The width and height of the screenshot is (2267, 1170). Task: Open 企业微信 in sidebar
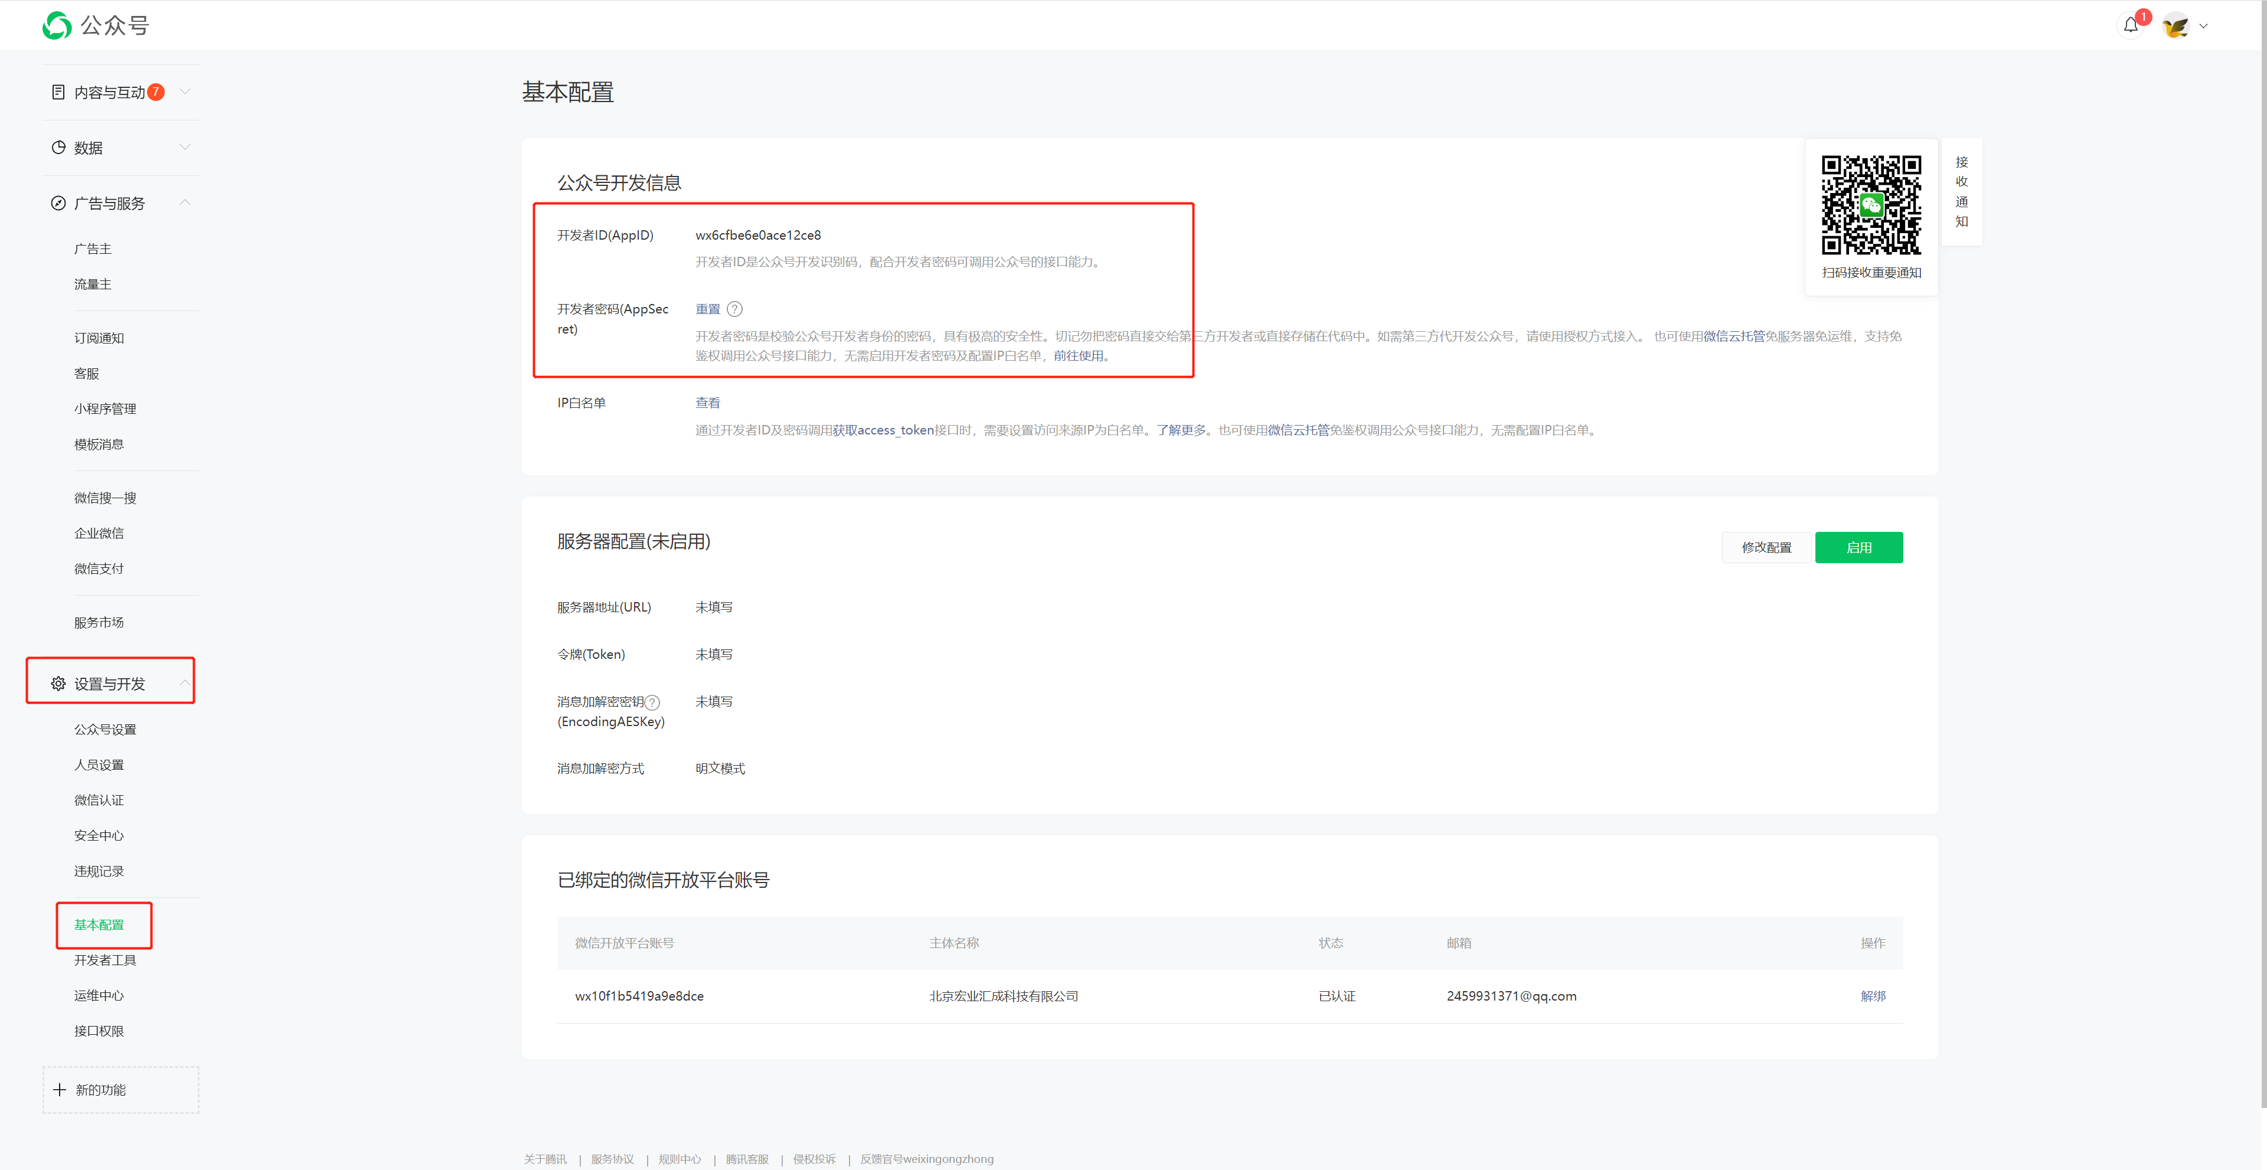(99, 533)
